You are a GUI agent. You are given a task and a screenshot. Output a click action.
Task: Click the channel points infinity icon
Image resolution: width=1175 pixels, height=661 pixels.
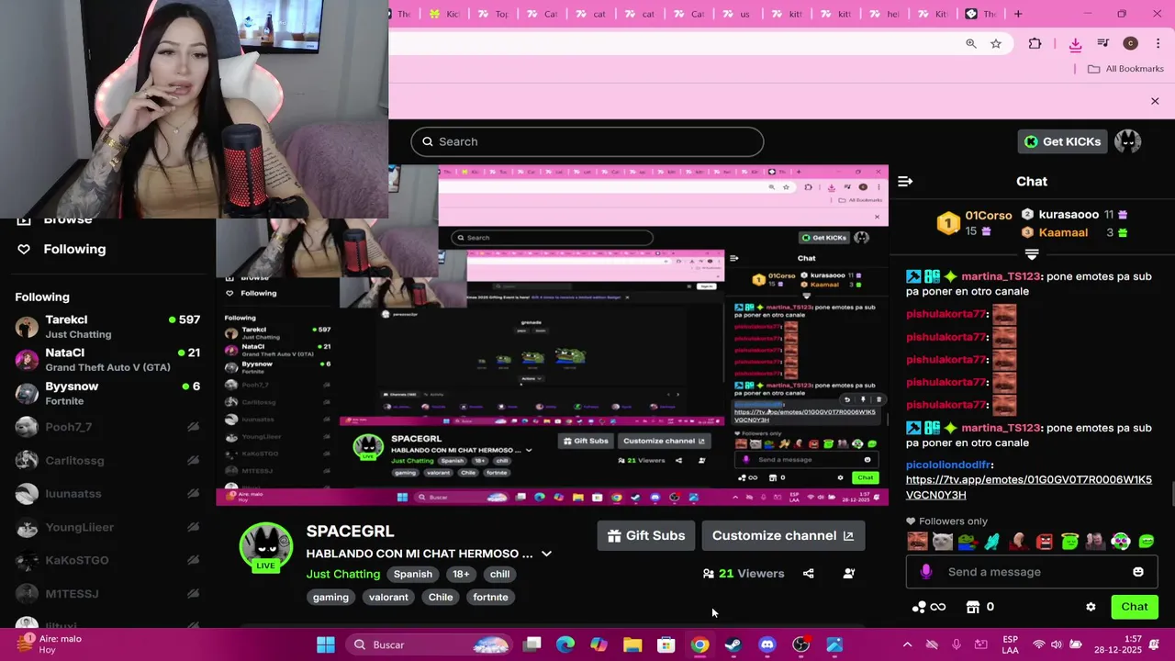[937, 607]
